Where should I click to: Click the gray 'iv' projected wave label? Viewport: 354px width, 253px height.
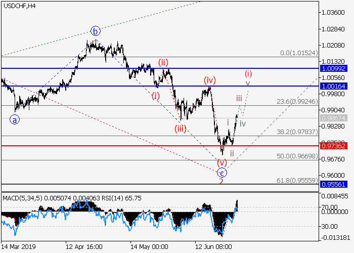point(243,123)
